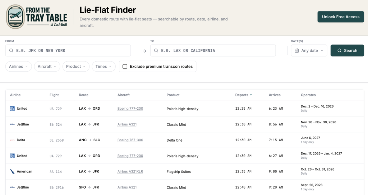Open the Airlines filter dropdown
Screen dimensions: 368x195
coord(19,66)
